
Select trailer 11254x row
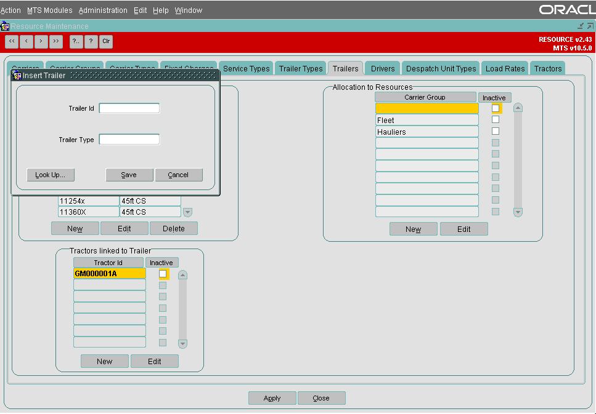pos(89,201)
